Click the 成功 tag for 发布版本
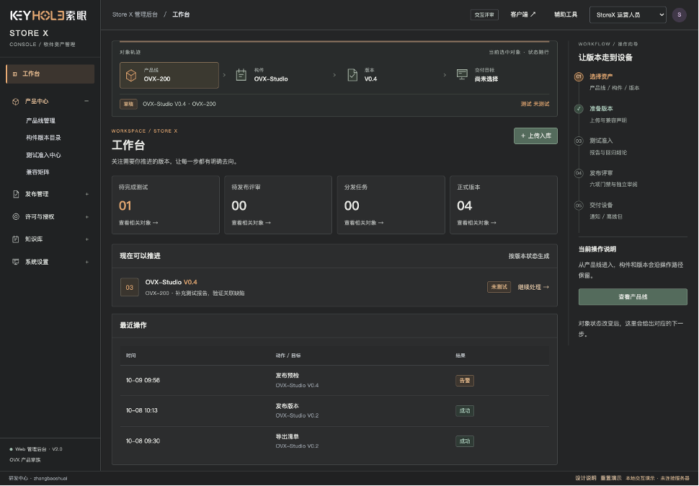Image resolution: width=699 pixels, height=486 pixels. click(465, 411)
